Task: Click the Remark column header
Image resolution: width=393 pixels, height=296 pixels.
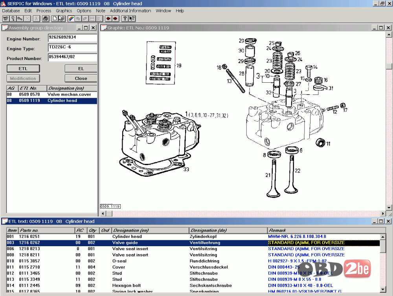Action: click(327, 230)
